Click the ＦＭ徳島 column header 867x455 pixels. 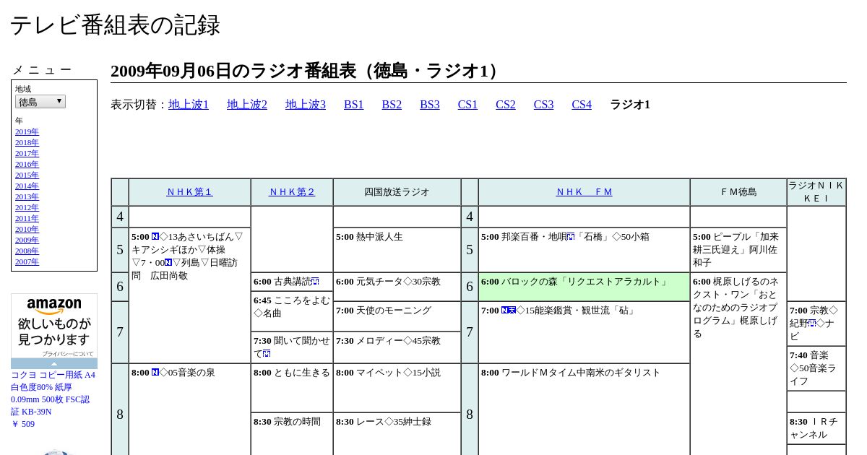[738, 192]
